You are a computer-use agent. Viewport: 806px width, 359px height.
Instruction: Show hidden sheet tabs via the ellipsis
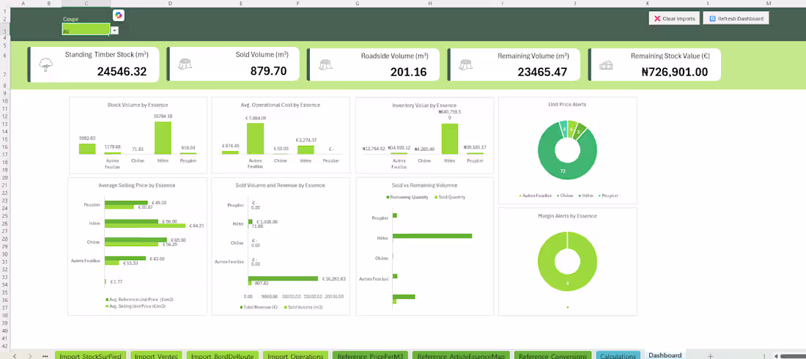[x=45, y=355]
